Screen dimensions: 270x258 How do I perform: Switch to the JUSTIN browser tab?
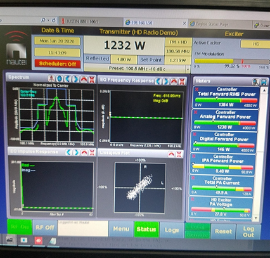tap(91, 22)
